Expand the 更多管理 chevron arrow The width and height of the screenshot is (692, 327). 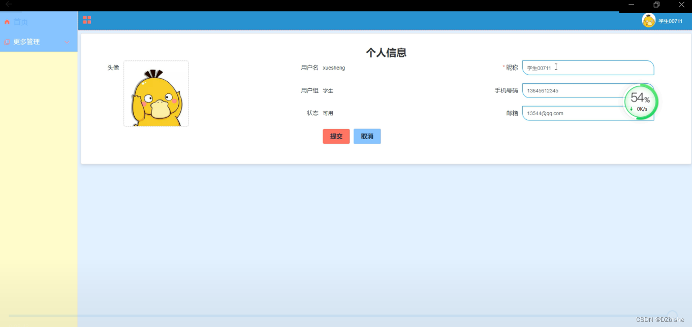click(67, 42)
